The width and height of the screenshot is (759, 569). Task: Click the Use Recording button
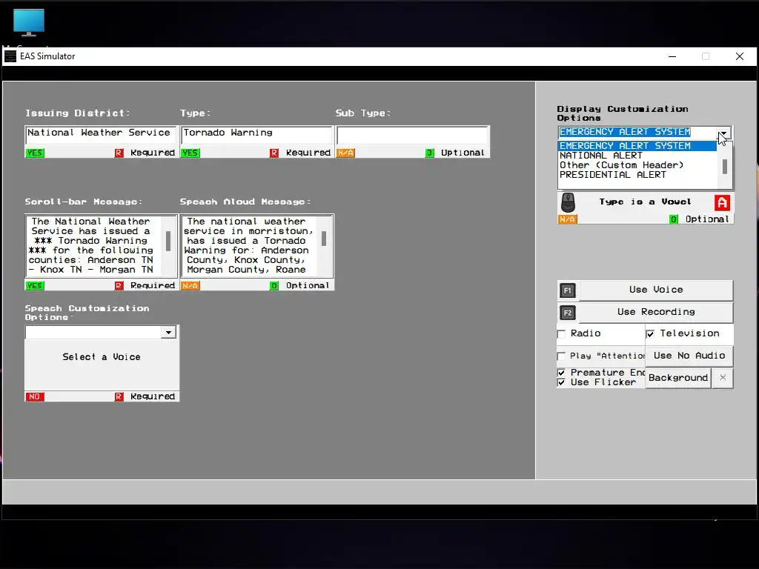[656, 312]
